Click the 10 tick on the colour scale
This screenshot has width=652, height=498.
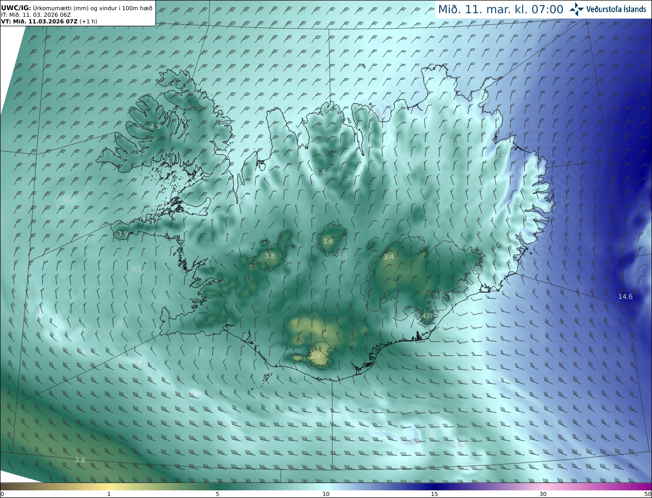(x=326, y=494)
